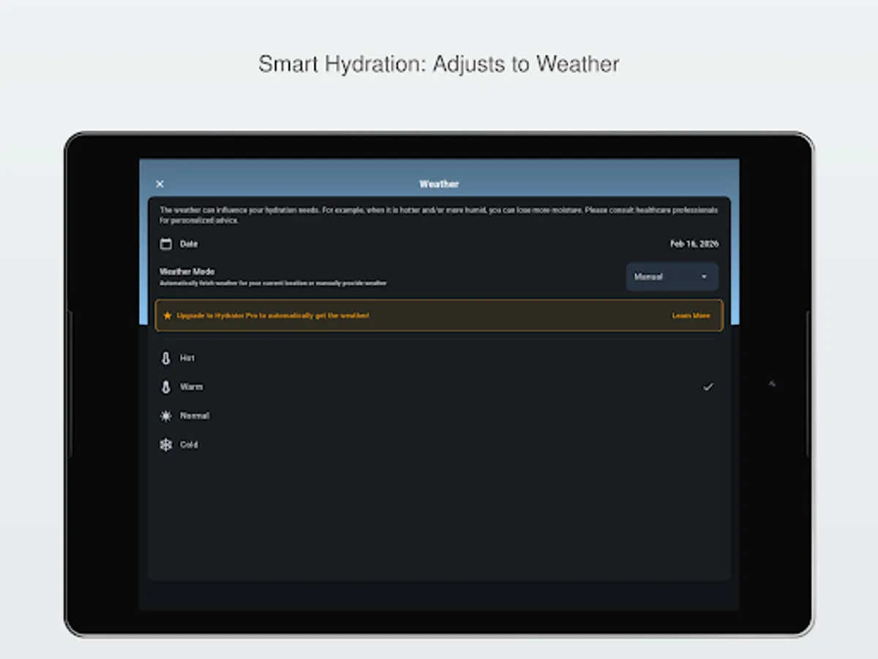The width and height of the screenshot is (878, 659).
Task: Click the star icon in upgrade banner
Action: coord(168,316)
